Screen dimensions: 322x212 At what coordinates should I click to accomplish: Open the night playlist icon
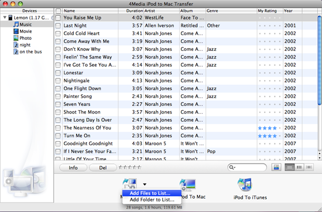tap(16, 45)
